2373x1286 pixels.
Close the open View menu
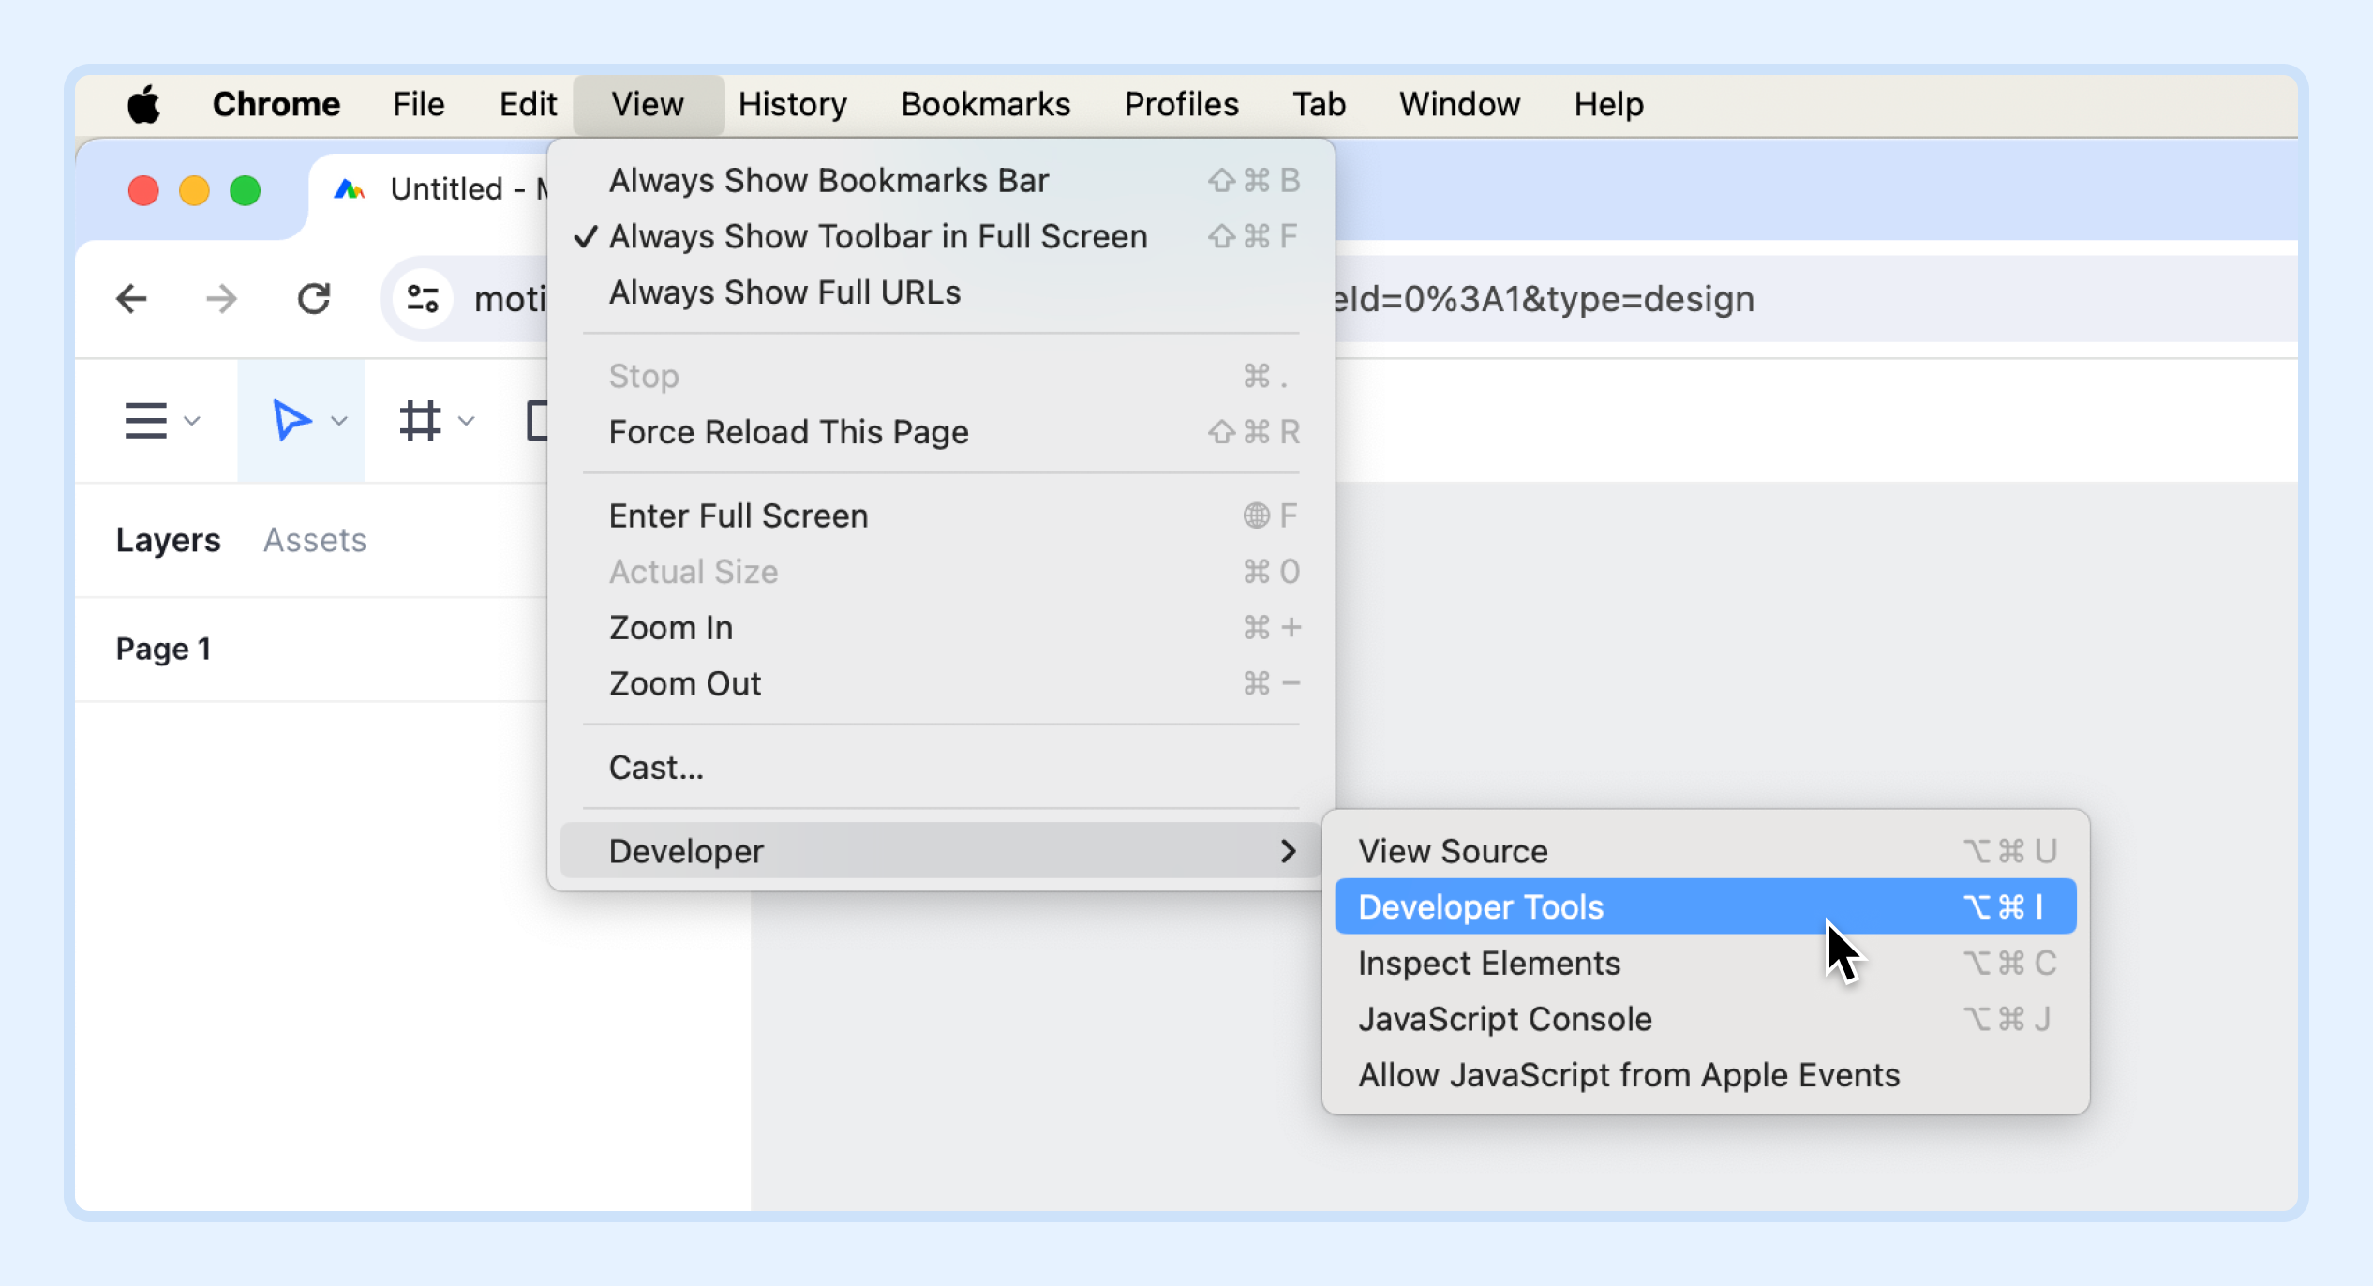648,104
